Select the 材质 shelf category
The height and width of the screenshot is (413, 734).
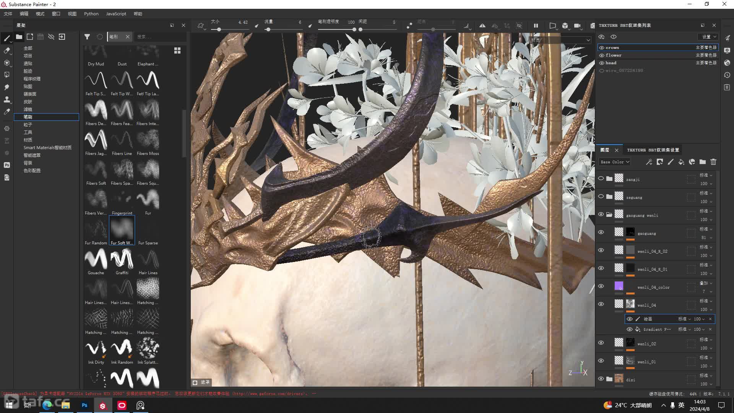tap(28, 140)
